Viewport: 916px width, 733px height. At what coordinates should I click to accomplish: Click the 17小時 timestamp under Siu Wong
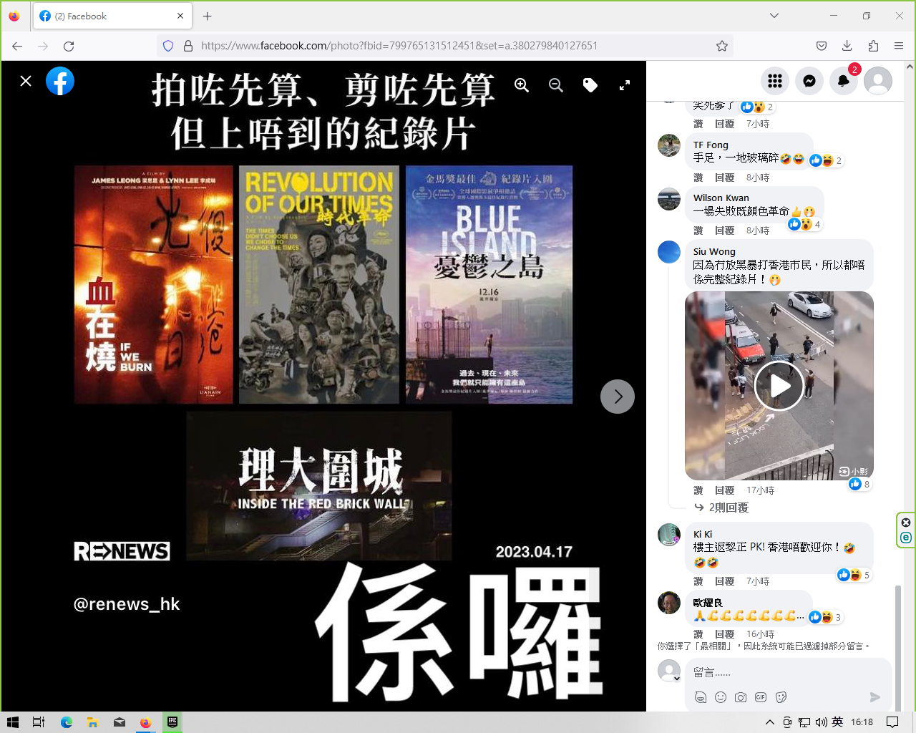coord(761,490)
